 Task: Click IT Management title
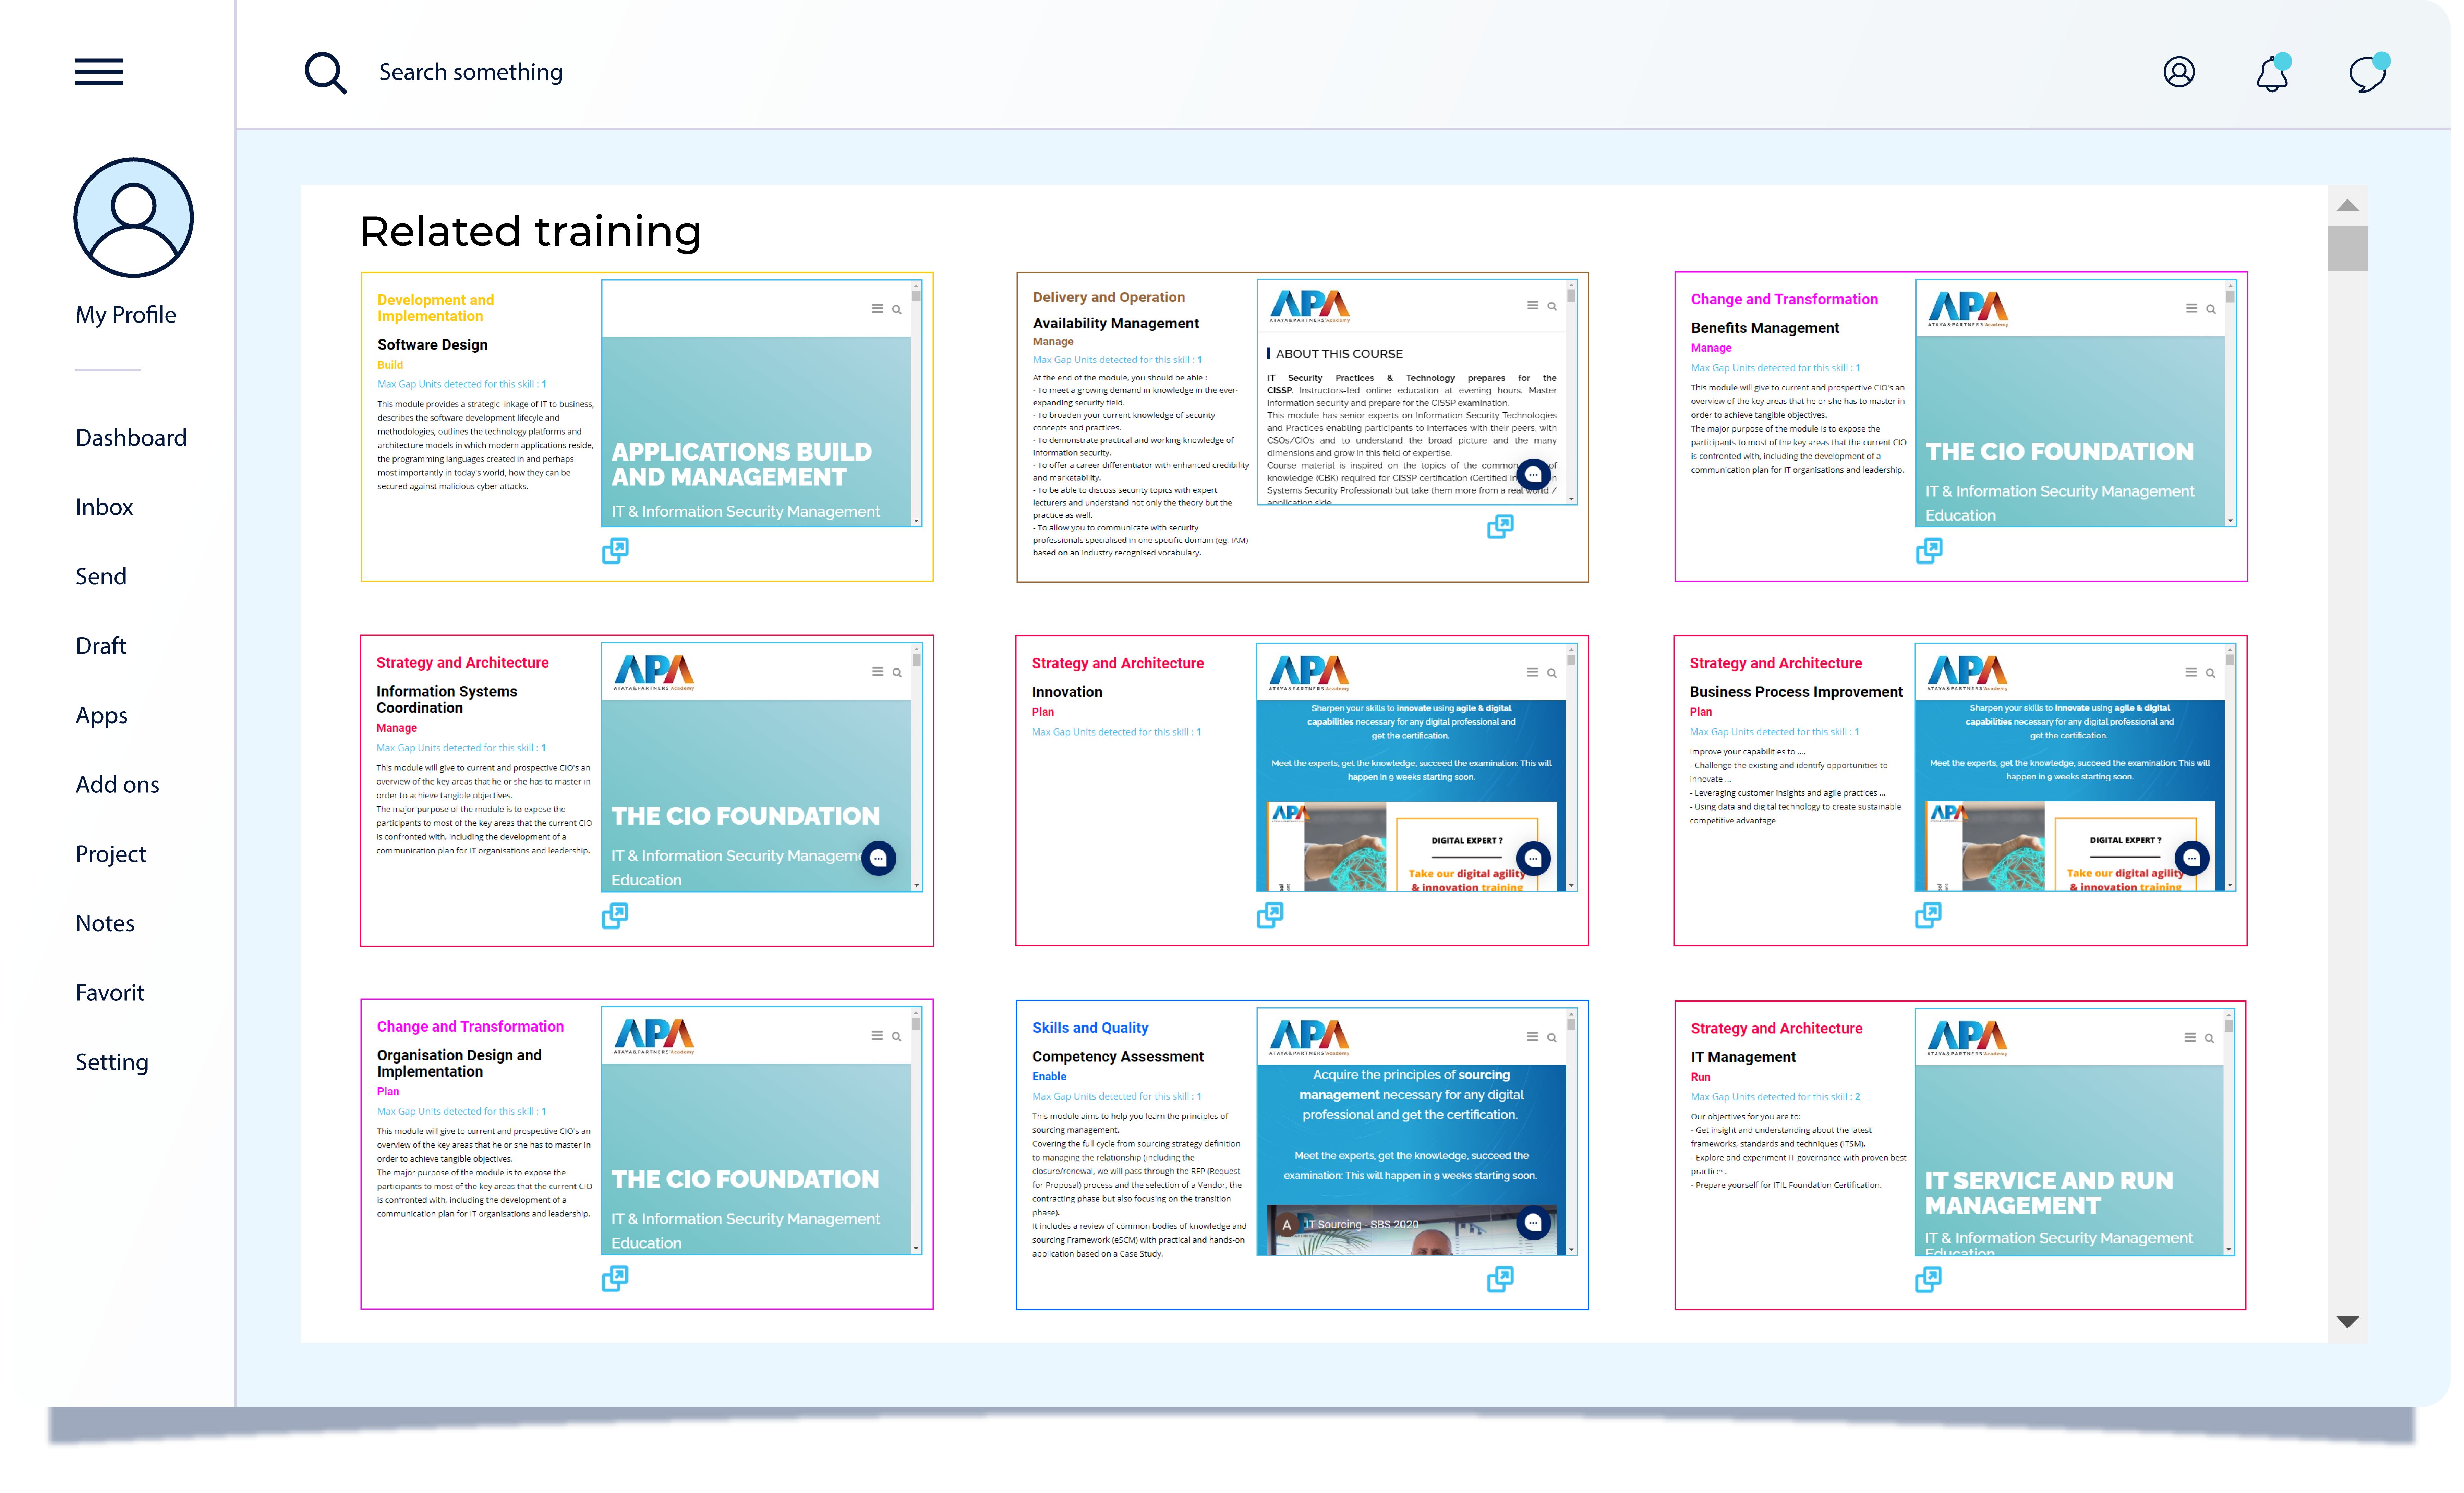pyautogui.click(x=1743, y=1057)
